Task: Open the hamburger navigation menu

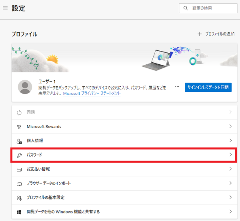Action: point(5,8)
